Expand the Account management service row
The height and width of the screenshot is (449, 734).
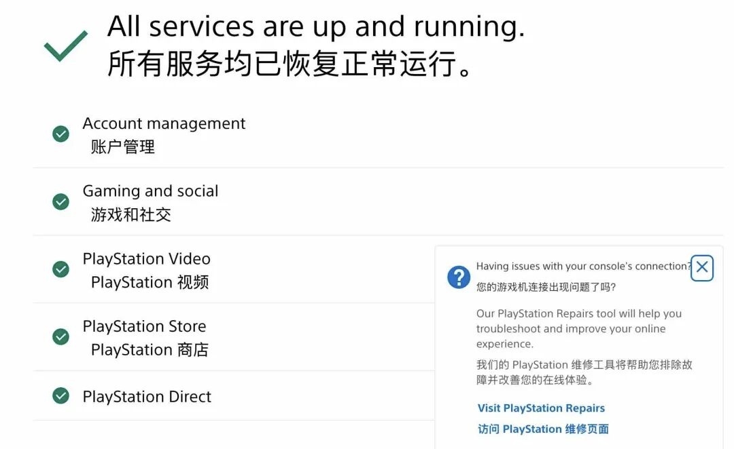(164, 123)
